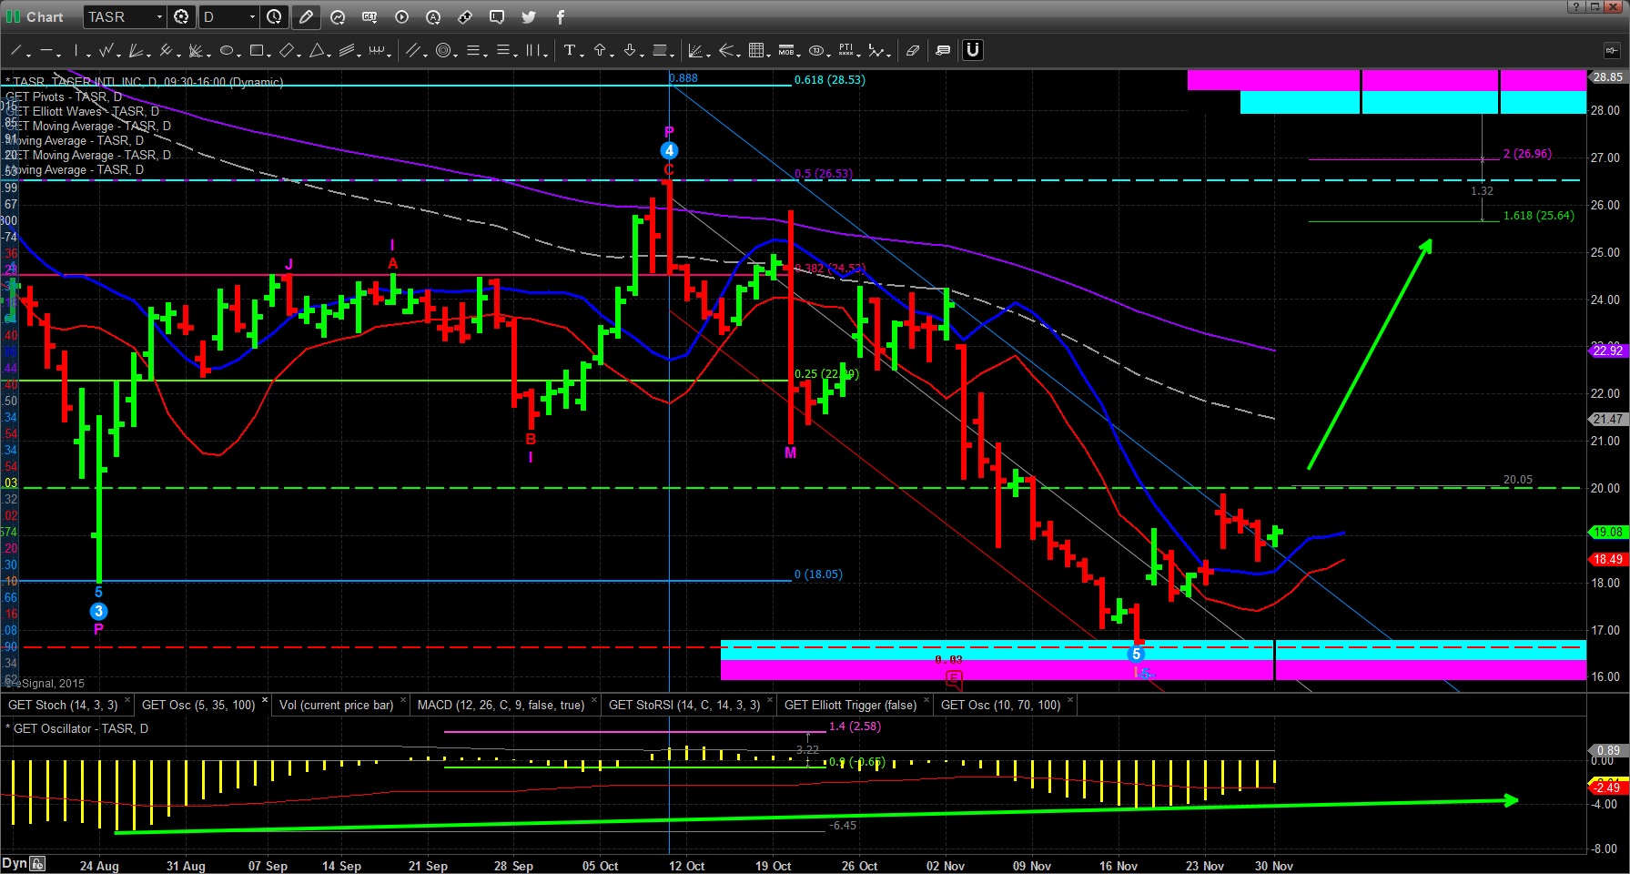Select the up arrow marker tool

click(x=599, y=50)
